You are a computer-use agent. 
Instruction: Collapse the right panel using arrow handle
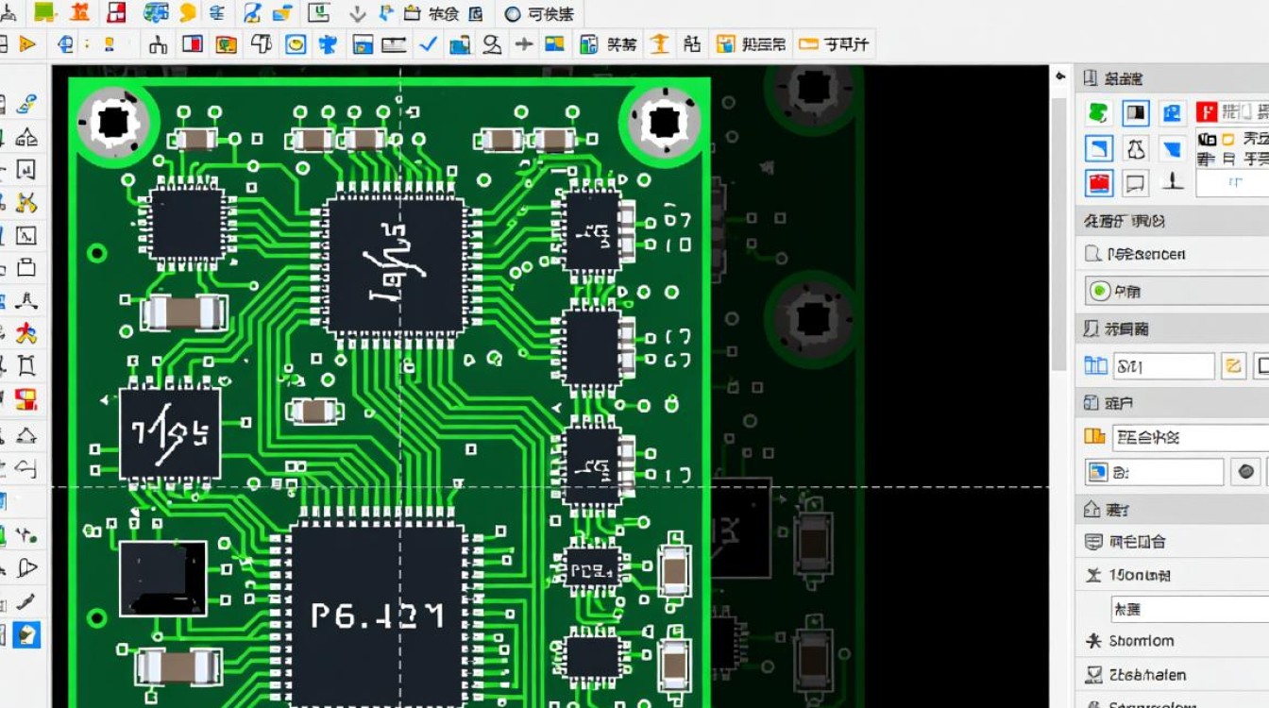coord(1060,77)
